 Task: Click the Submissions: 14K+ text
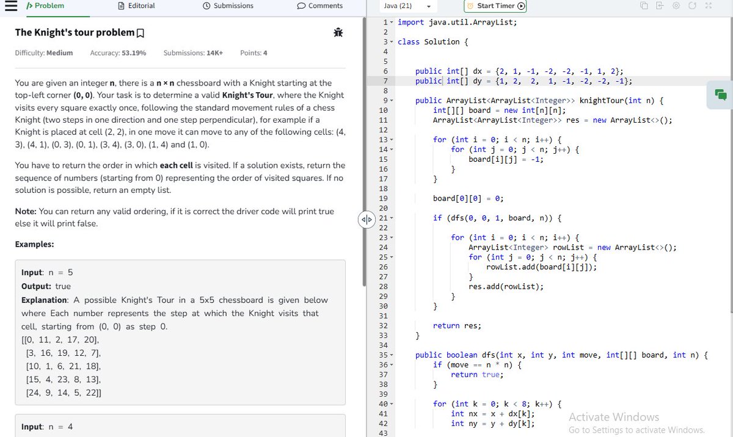(193, 53)
